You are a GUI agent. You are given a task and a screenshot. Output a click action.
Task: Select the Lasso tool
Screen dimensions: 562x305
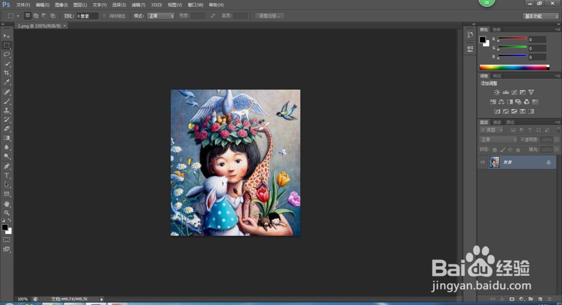[x=6, y=54]
